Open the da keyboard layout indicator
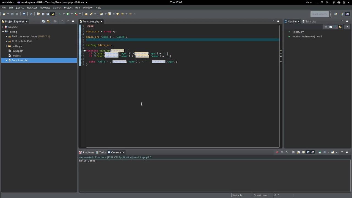Image resolution: width=352 pixels, height=198 pixels. click(x=309, y=2)
